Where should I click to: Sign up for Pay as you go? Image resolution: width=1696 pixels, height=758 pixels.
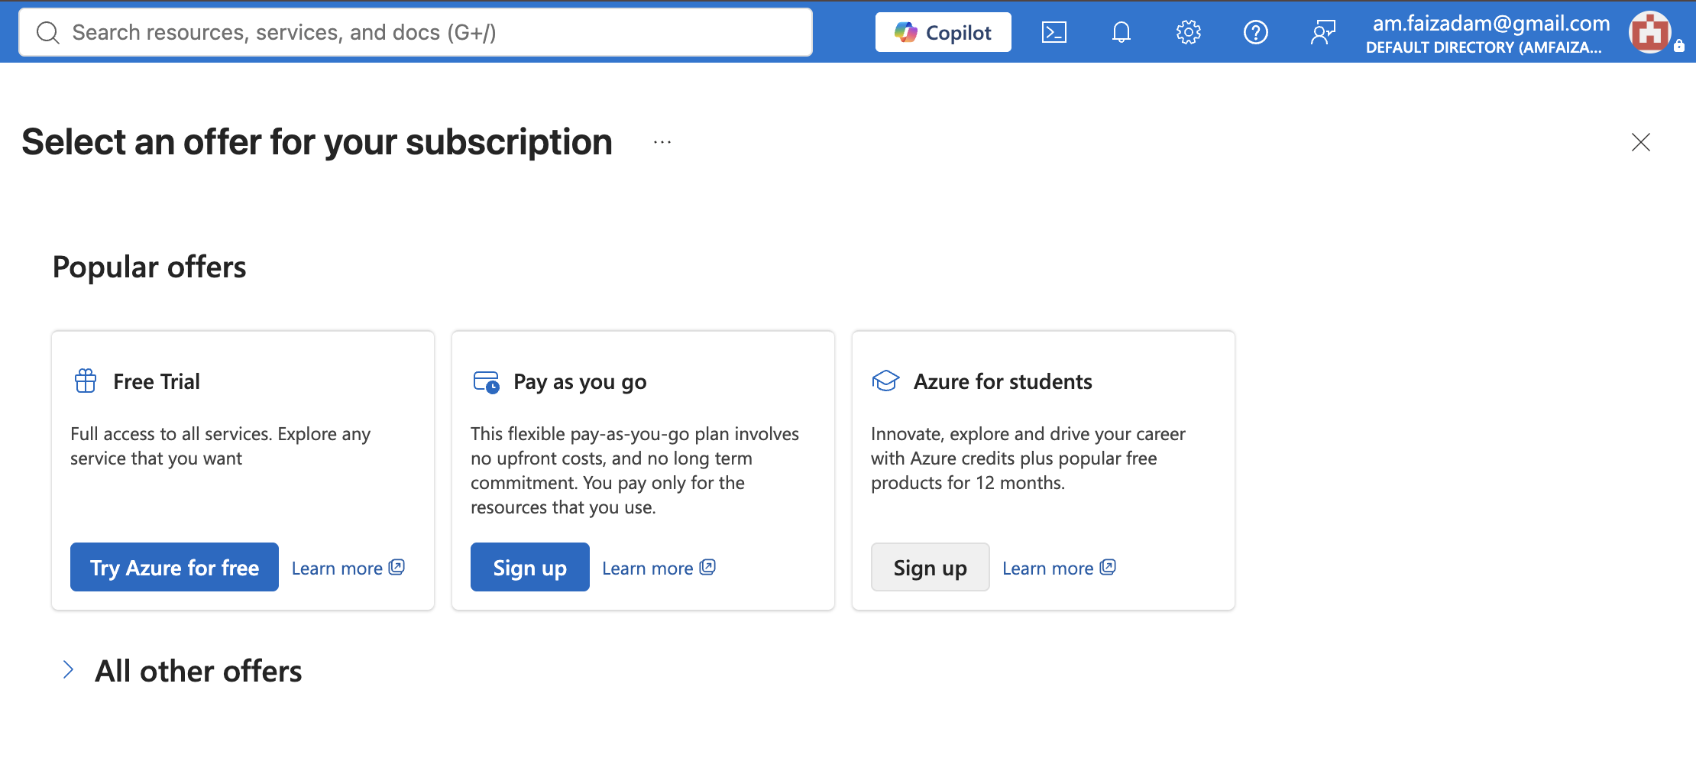pyautogui.click(x=530, y=567)
